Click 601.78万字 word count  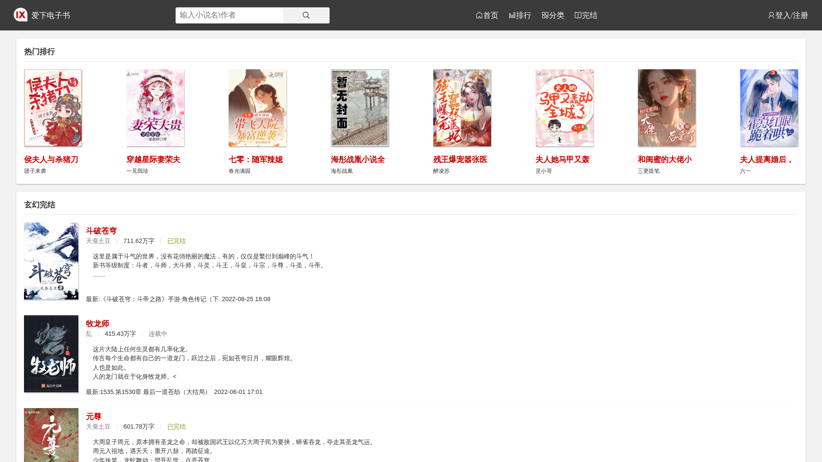pos(139,427)
